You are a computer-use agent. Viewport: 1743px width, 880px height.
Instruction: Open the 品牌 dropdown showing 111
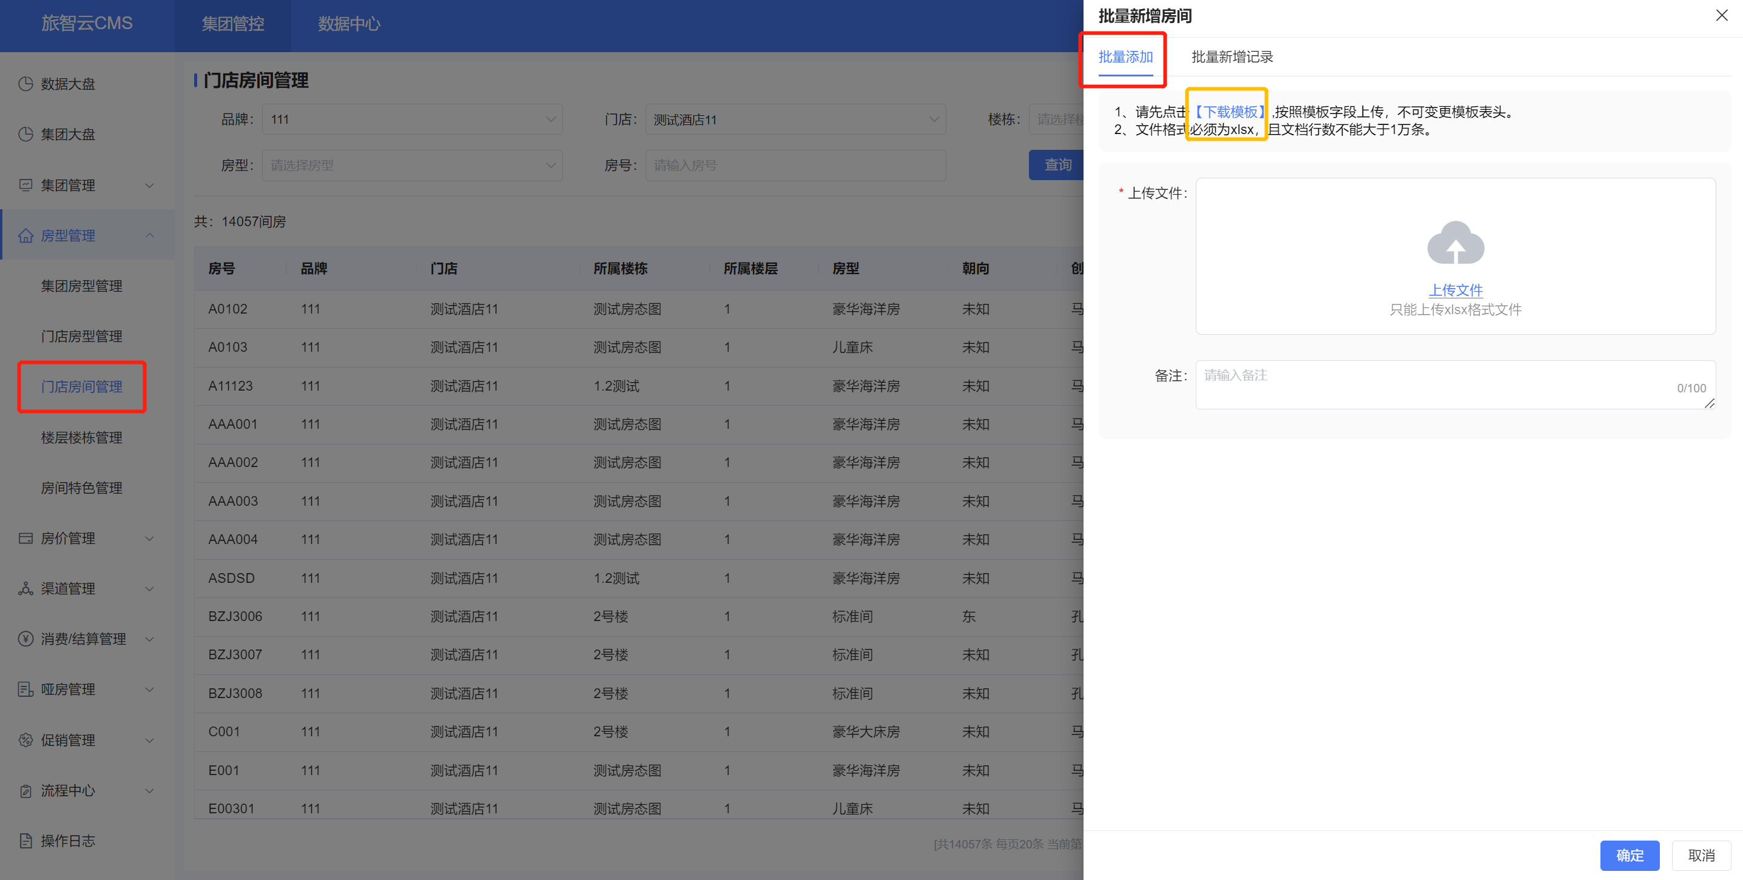pos(412,119)
